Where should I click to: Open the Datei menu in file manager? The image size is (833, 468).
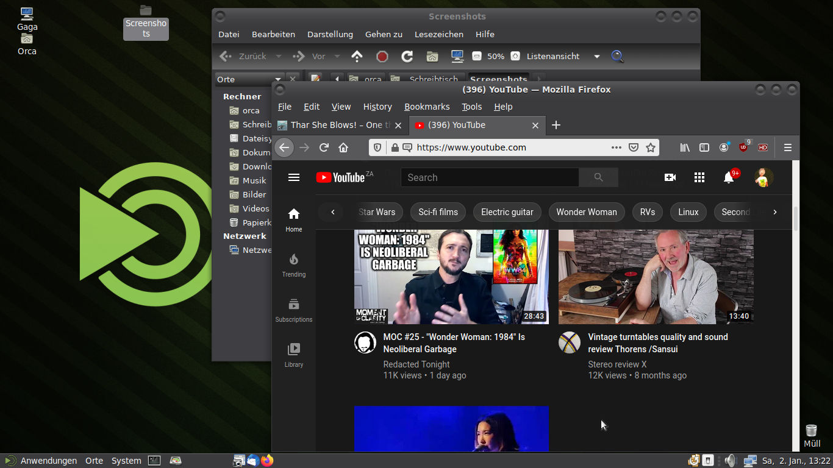pyautogui.click(x=229, y=34)
